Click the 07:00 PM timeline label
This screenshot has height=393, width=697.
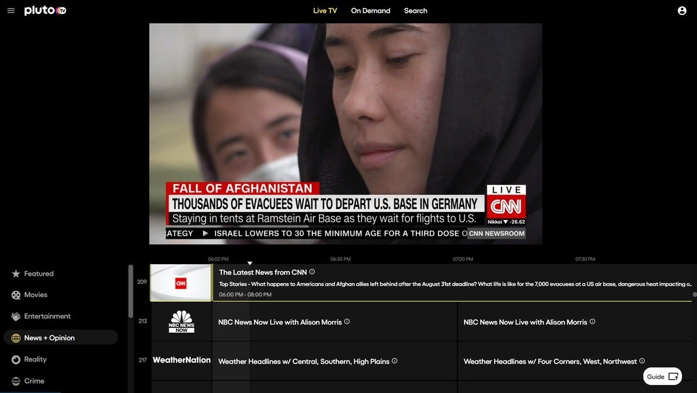point(463,259)
